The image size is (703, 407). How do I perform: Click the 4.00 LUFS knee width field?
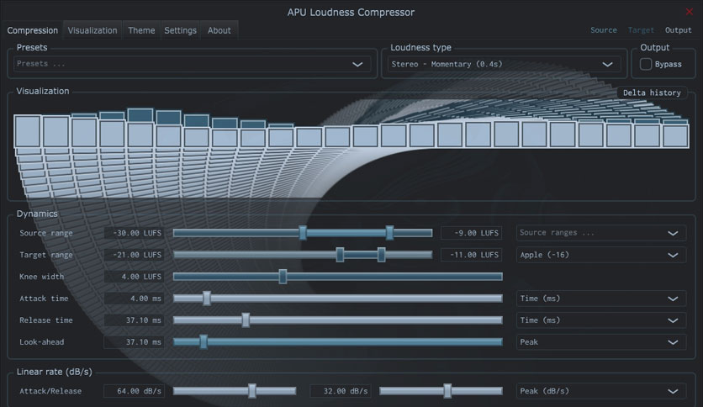tap(134, 277)
